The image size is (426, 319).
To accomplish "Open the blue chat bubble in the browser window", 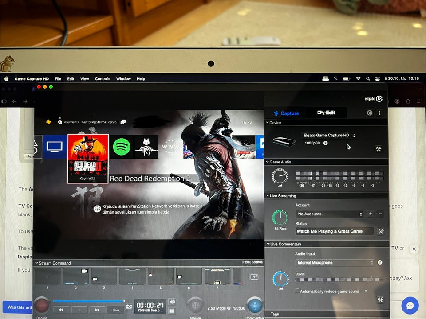I will [410, 305].
